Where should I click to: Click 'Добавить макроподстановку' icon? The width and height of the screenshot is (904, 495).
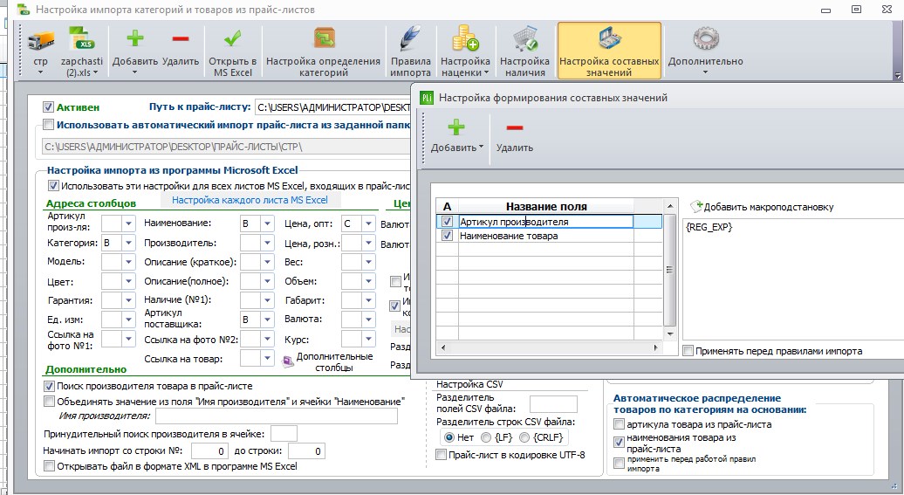(696, 206)
